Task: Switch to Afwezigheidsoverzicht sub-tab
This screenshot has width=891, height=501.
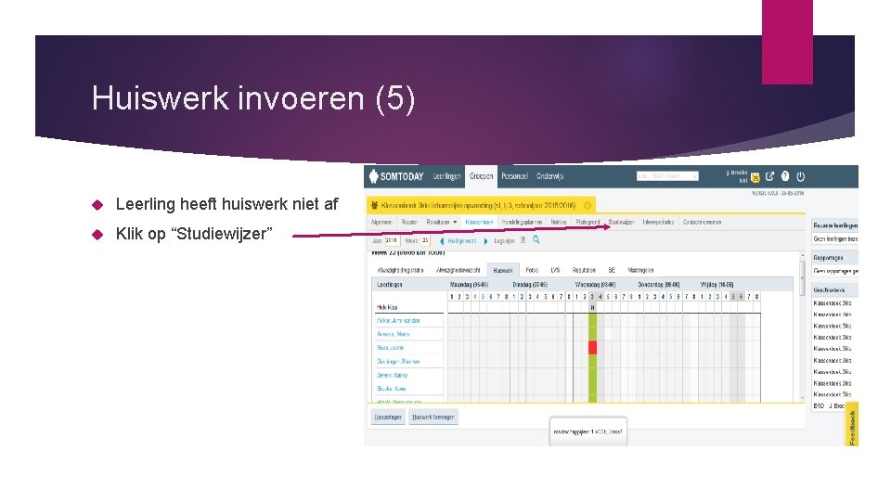Action: pos(458,270)
